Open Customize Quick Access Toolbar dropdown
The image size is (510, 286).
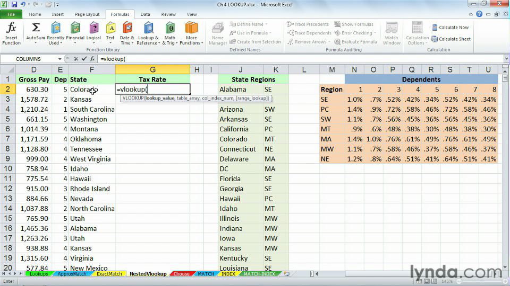point(57,5)
